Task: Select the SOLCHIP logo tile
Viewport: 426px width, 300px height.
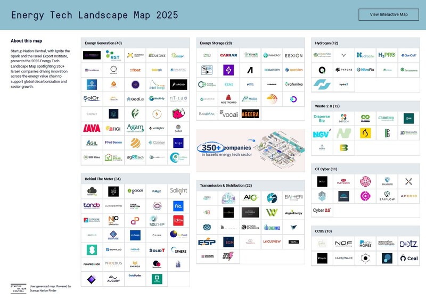Action: click(157, 220)
